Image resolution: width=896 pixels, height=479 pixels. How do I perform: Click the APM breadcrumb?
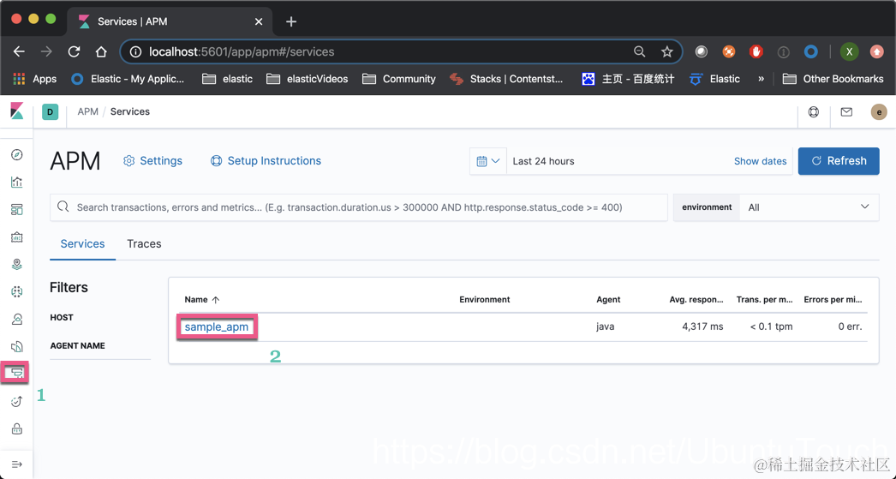point(88,111)
